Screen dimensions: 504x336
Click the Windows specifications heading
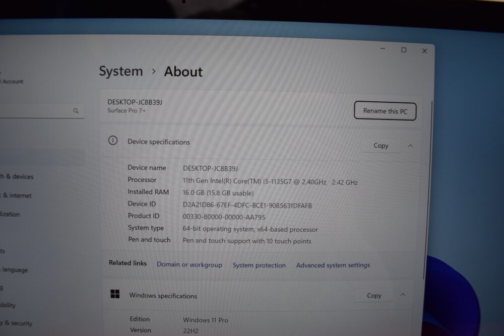(163, 296)
